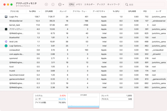The image size is (167, 111).
Task: Click the search magnifier icon
Action: pyautogui.click(x=127, y=5)
